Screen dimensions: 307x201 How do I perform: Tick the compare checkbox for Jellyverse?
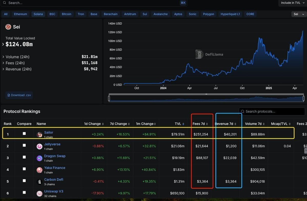click(x=24, y=145)
